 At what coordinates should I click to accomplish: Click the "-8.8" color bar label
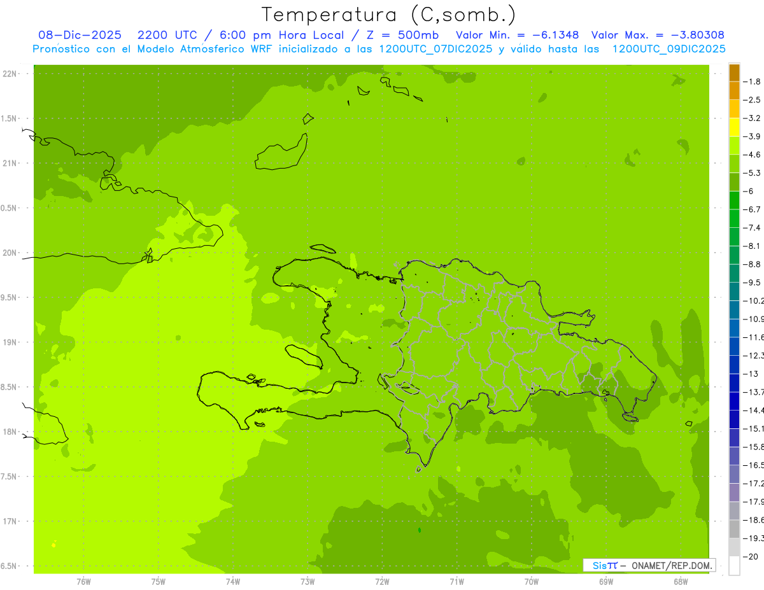click(x=752, y=264)
